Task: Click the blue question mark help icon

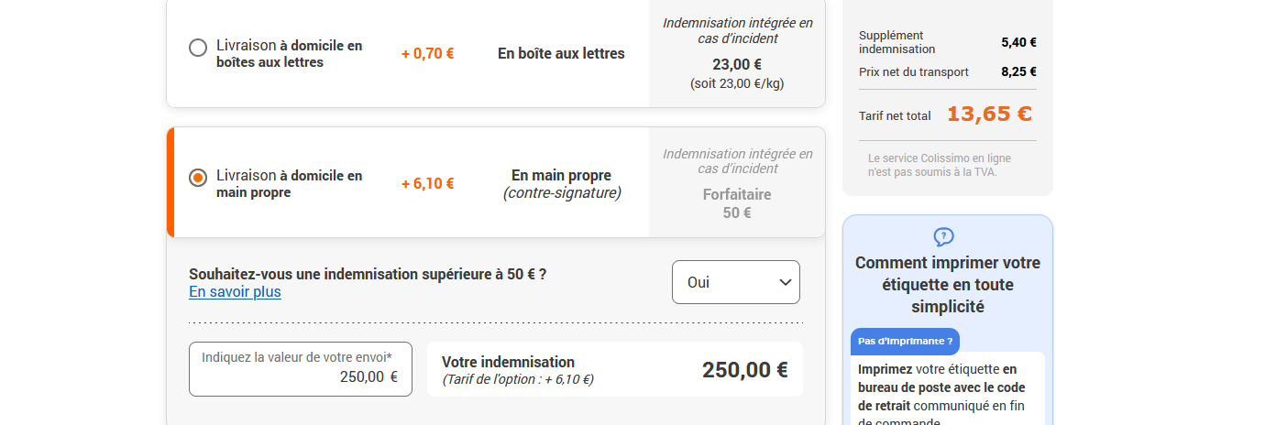Action: [943, 237]
